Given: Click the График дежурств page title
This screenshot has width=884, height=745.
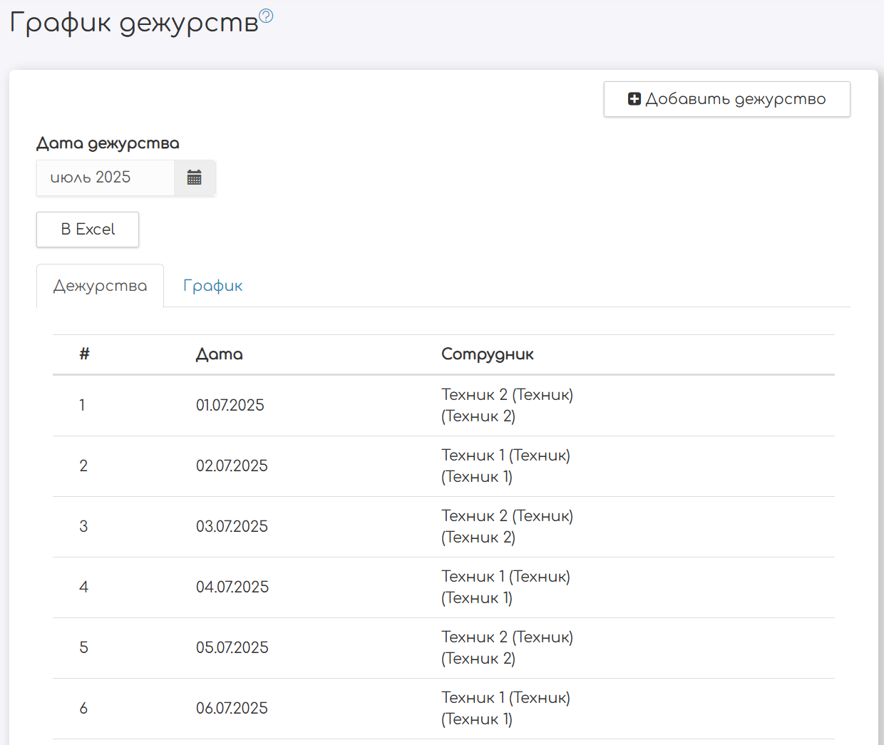Looking at the screenshot, I should (x=133, y=23).
